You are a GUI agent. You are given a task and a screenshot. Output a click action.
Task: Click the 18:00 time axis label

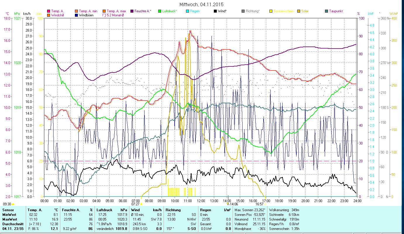(279, 201)
